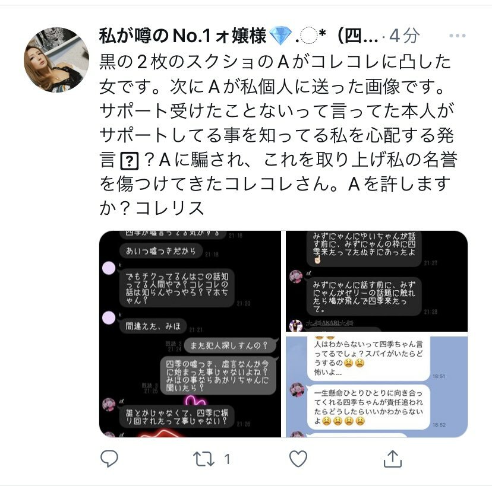This screenshot has width=492, height=486.
Task: Tap the retweet count showing 1
Action: (x=228, y=459)
